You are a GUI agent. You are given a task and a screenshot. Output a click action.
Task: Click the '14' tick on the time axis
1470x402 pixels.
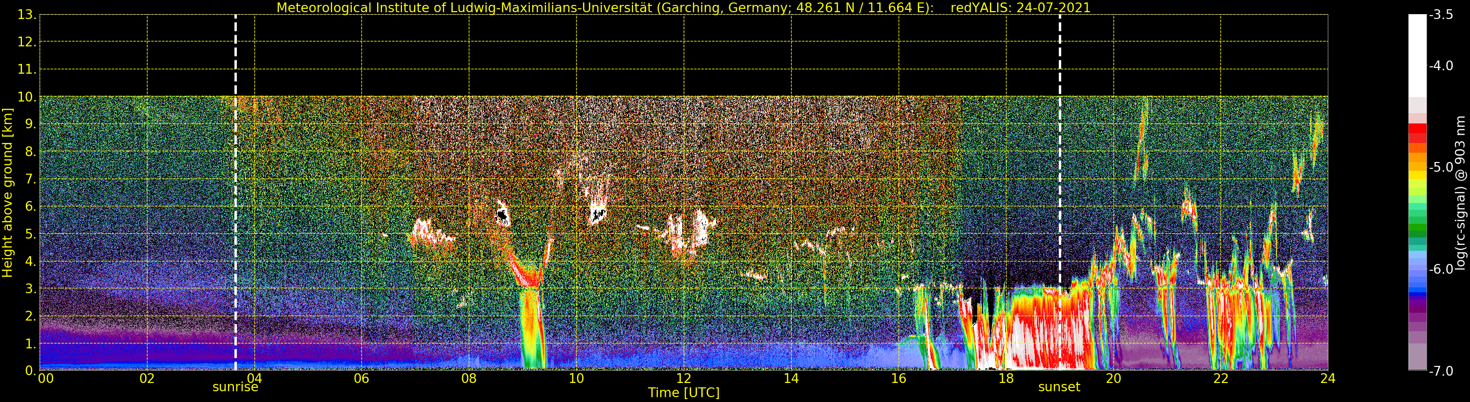pos(791,379)
